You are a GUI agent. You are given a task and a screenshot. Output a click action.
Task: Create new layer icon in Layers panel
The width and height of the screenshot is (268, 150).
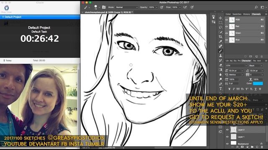pyautogui.click(x=257, y=147)
